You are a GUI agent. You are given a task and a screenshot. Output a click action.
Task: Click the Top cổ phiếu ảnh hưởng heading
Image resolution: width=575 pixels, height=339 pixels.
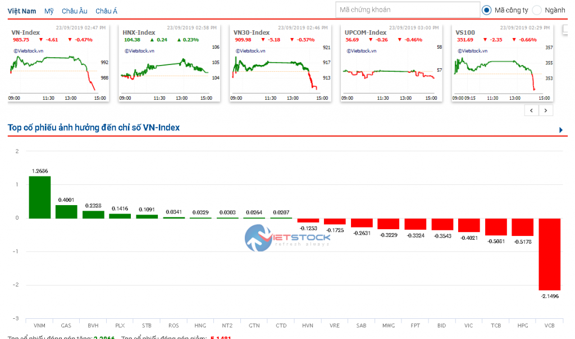click(x=94, y=128)
